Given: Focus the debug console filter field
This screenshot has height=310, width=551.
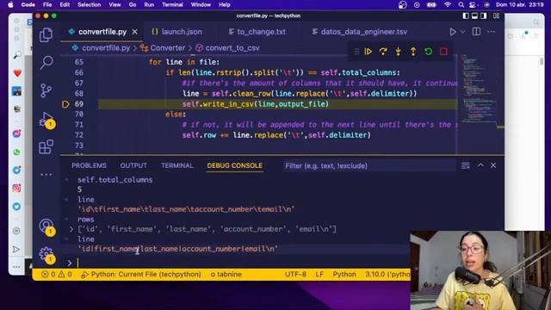Looking at the screenshot, I should click(x=369, y=166).
